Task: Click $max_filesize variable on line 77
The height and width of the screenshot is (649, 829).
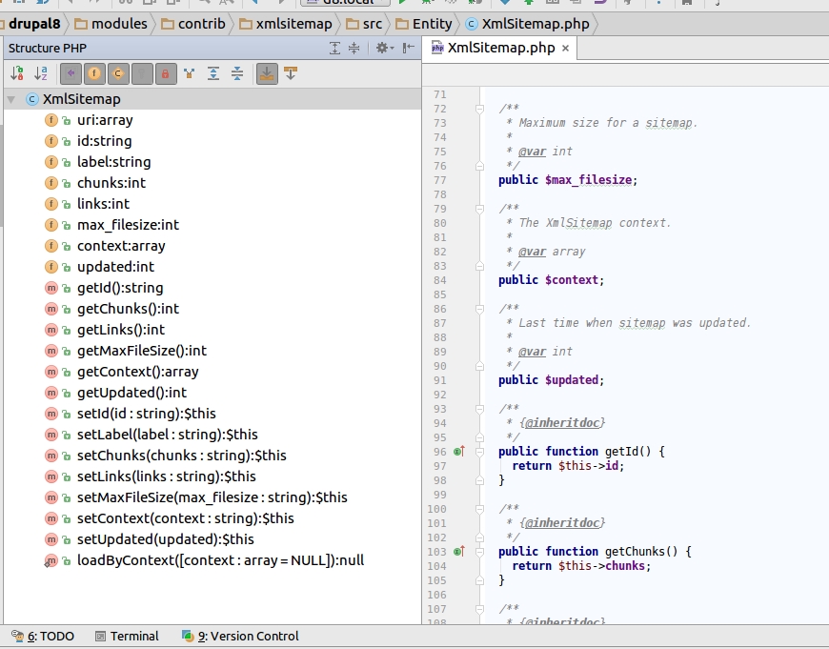Action: 589,180
